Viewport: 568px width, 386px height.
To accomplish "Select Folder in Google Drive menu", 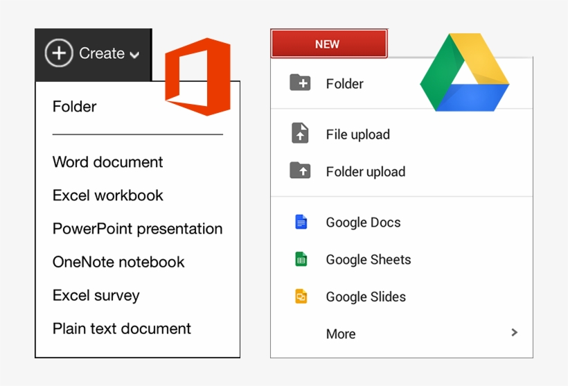I will point(344,84).
